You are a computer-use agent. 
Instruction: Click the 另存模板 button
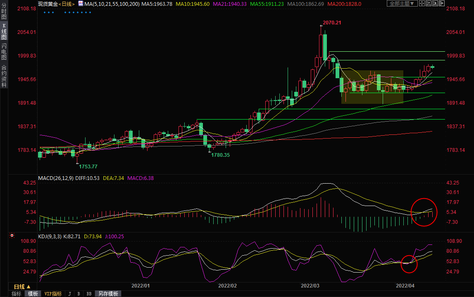pos(108,294)
